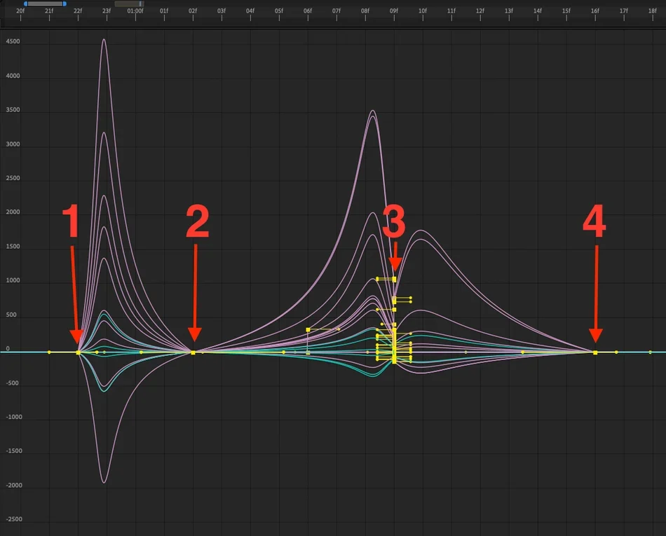The image size is (666, 536).
Task: Click the pink curve peak near 08f at 3500
Action: coord(372,111)
